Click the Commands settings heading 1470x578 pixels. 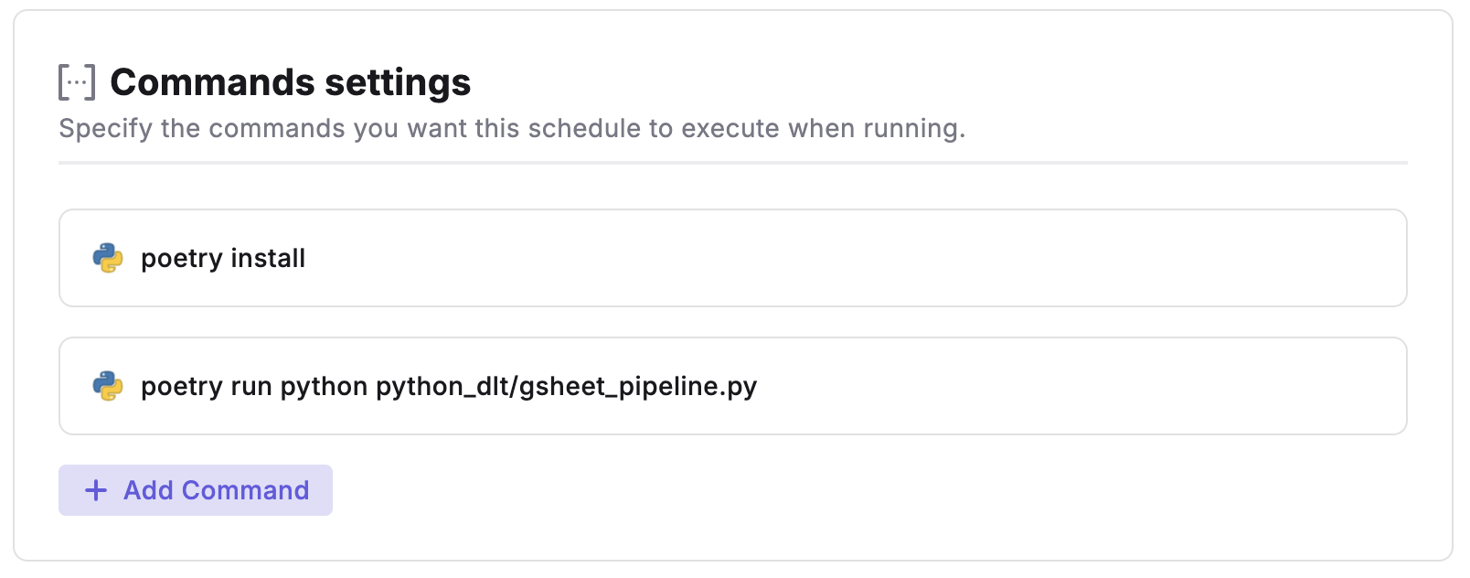(x=290, y=82)
